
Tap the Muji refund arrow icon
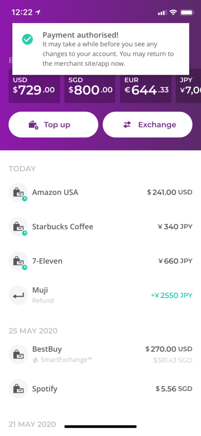(x=18, y=295)
